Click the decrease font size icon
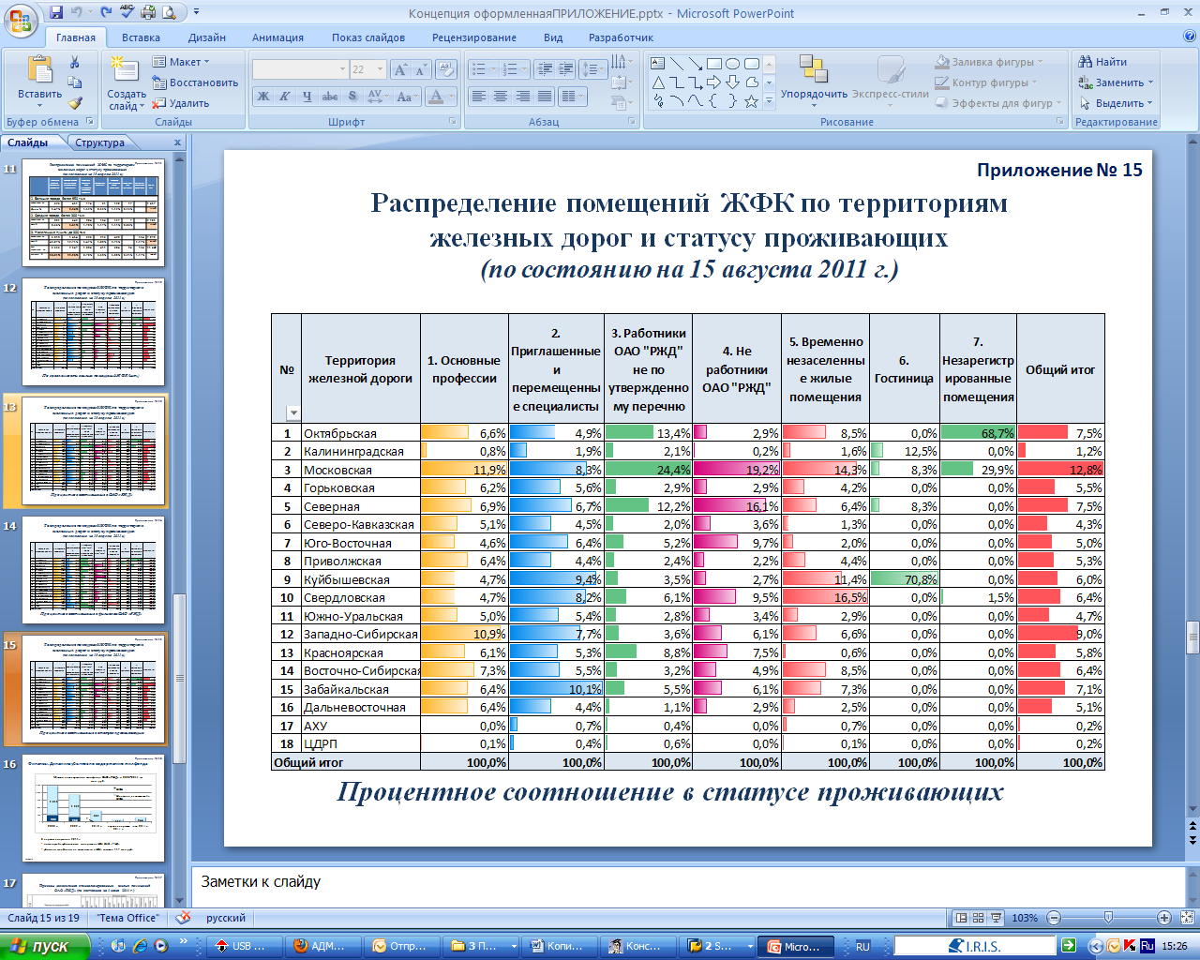The image size is (1200, 960). click(421, 69)
